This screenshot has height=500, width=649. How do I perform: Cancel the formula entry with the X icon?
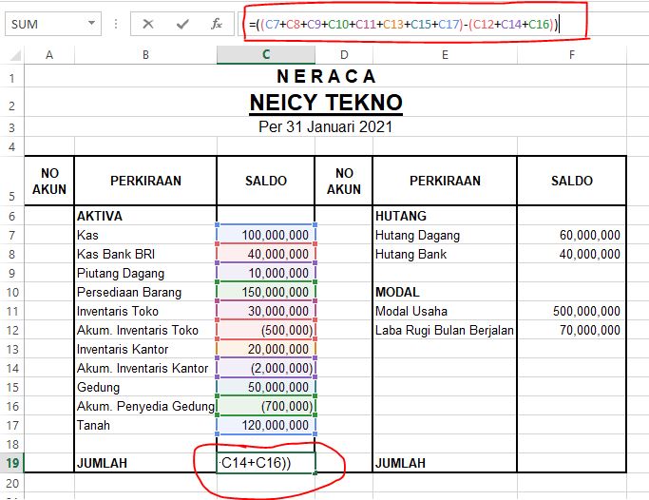pos(148,24)
